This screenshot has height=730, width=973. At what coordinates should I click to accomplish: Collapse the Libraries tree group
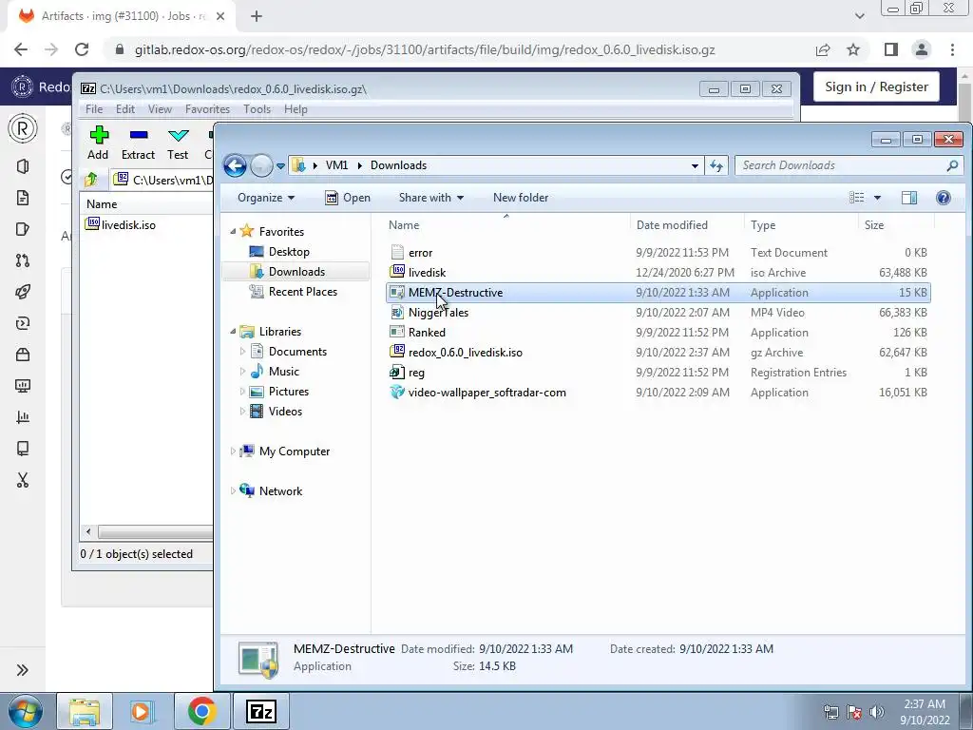point(234,332)
